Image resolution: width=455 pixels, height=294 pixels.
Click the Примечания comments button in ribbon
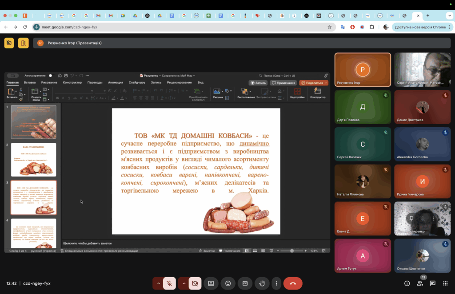tap(283, 83)
